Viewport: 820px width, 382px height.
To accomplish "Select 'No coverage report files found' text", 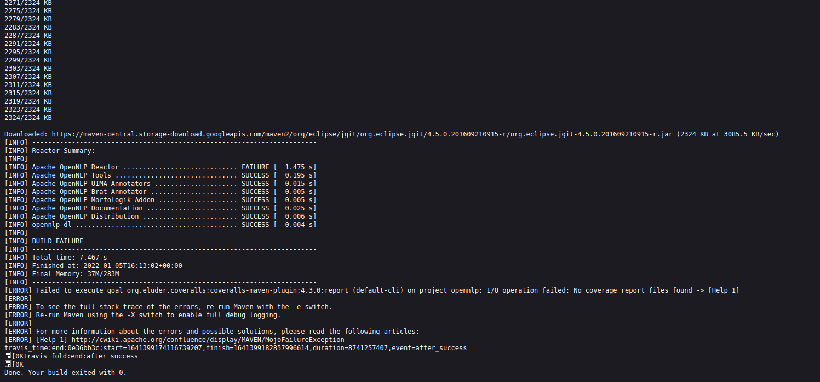I will pos(633,290).
